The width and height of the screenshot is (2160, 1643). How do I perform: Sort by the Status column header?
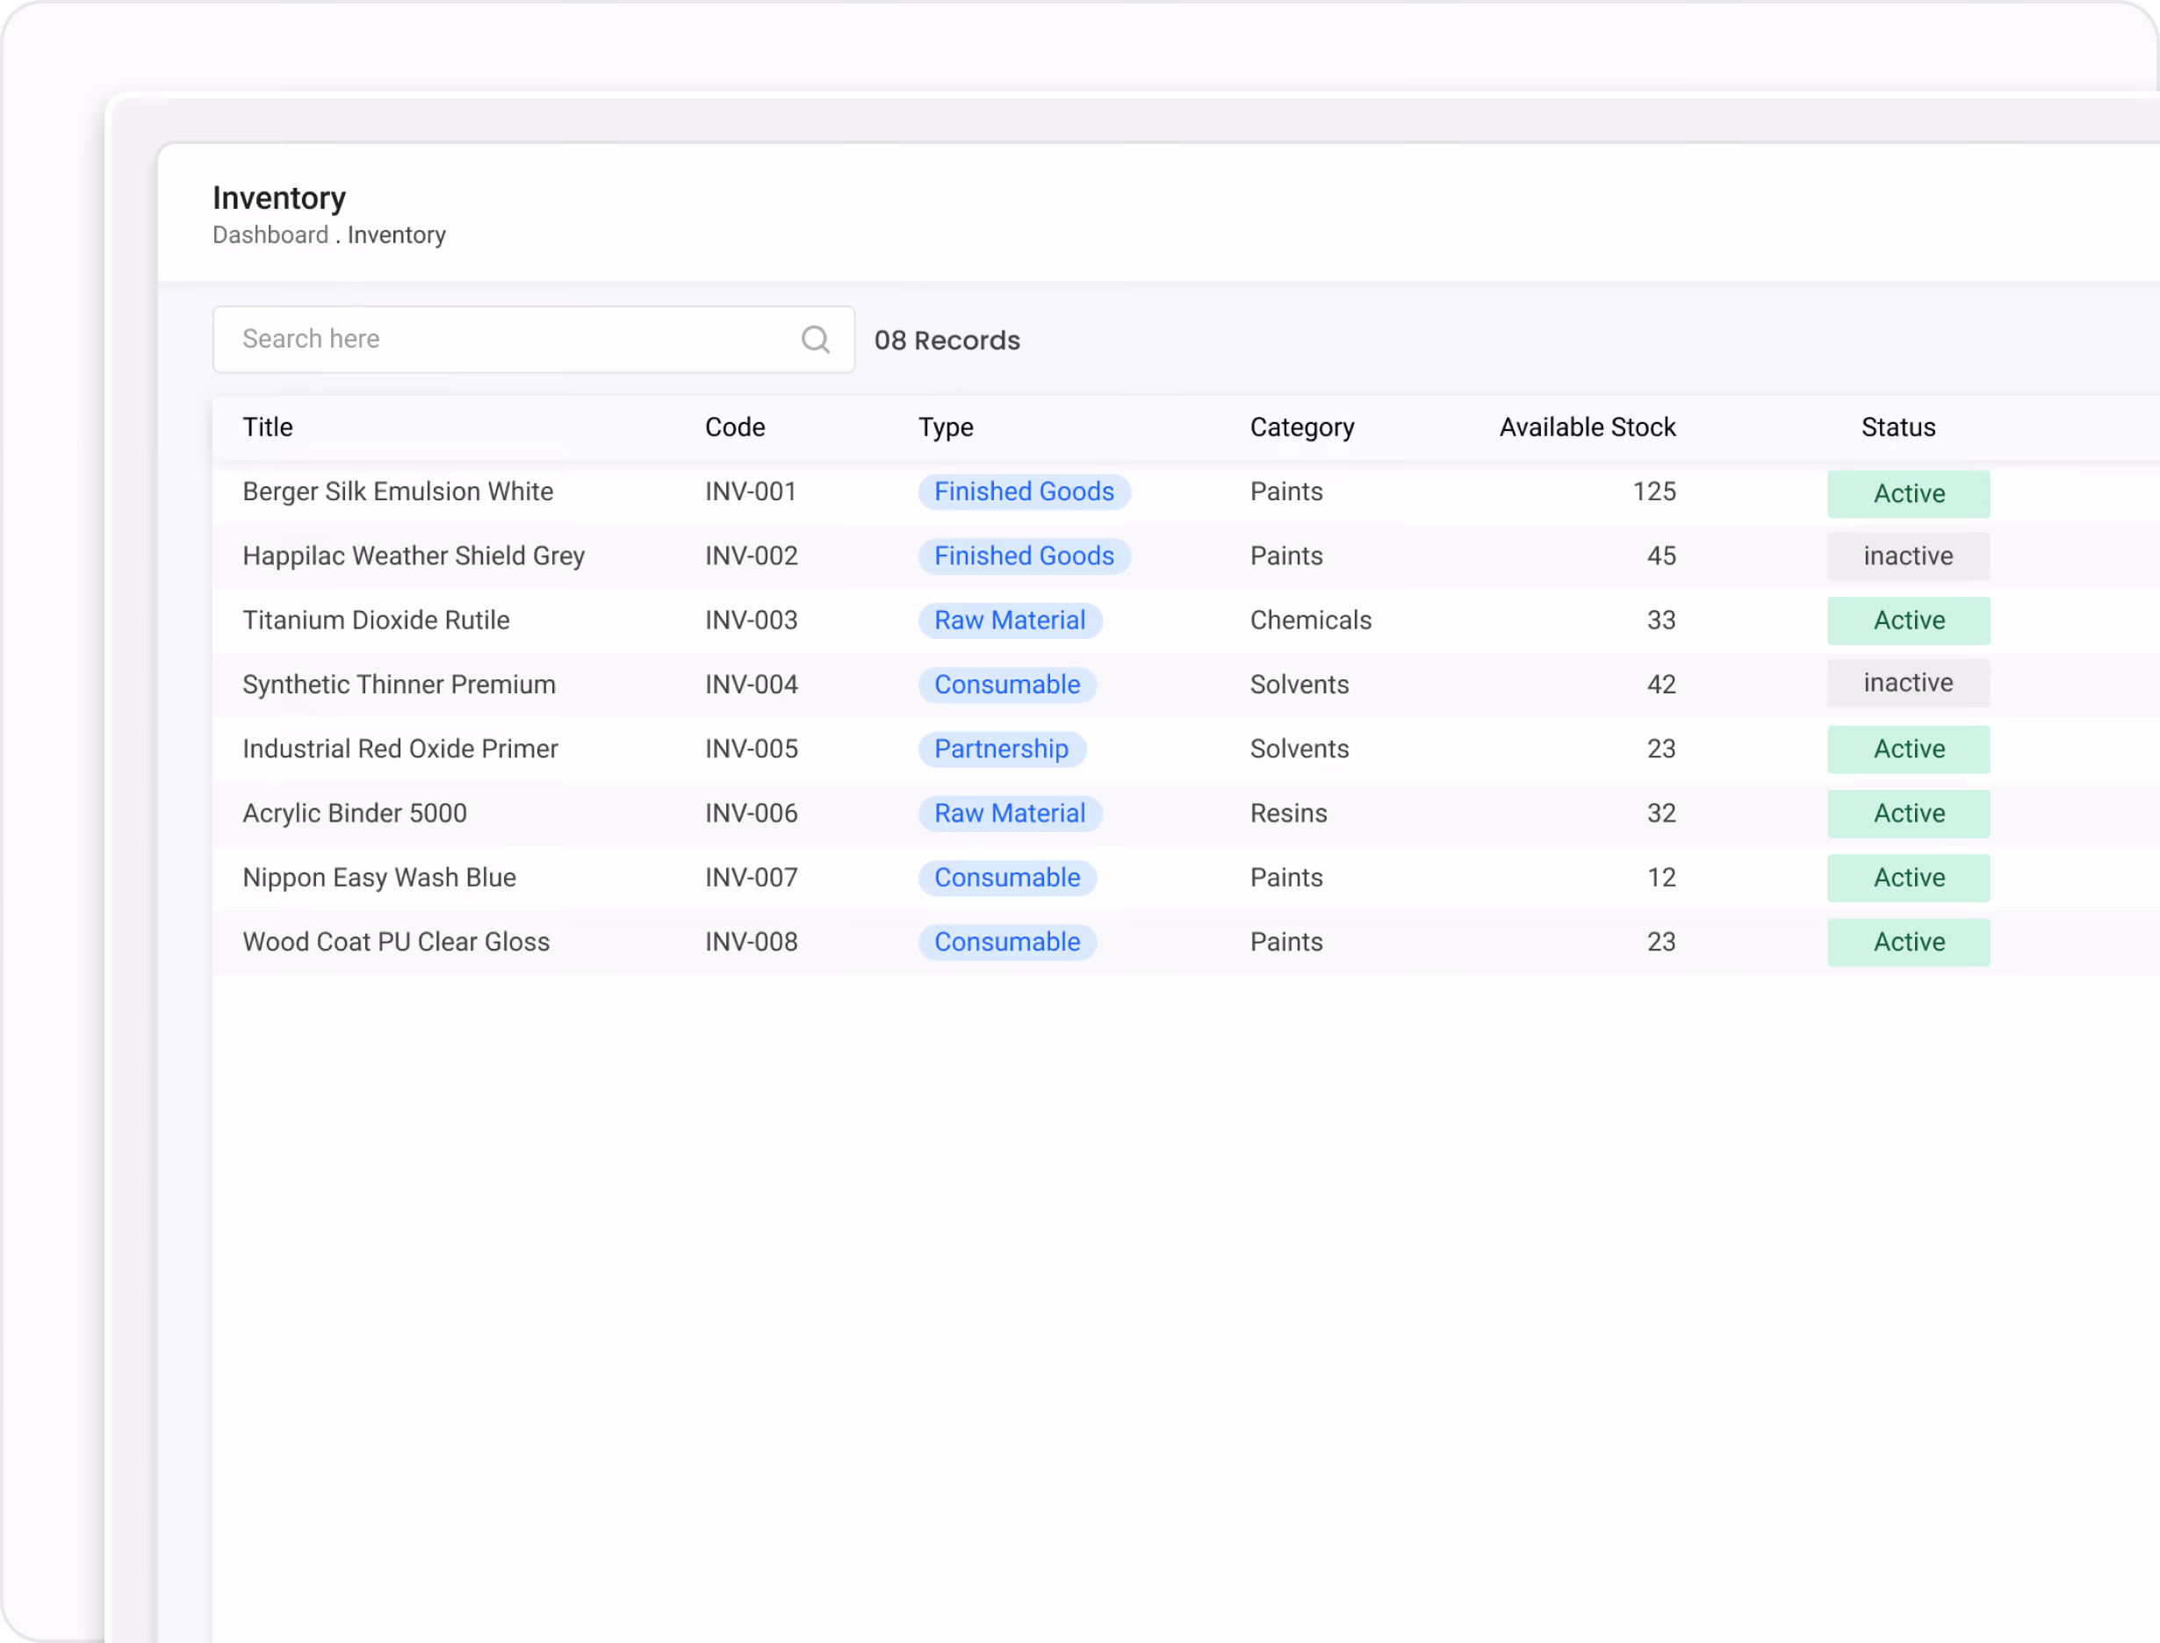click(1897, 427)
